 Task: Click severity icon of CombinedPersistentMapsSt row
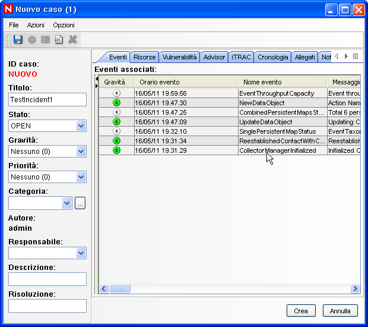coord(116,112)
